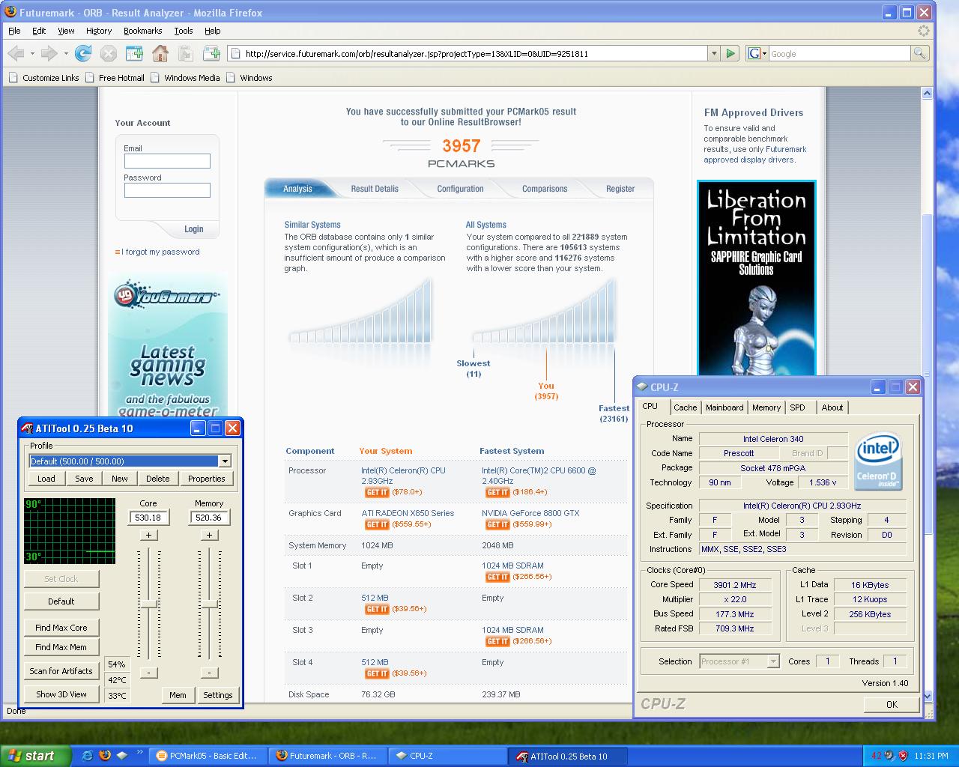Click the Stop loading icon

109,53
